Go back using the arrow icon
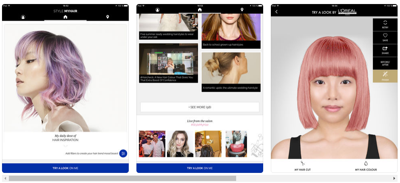This screenshot has height=183, width=400. click(x=276, y=12)
